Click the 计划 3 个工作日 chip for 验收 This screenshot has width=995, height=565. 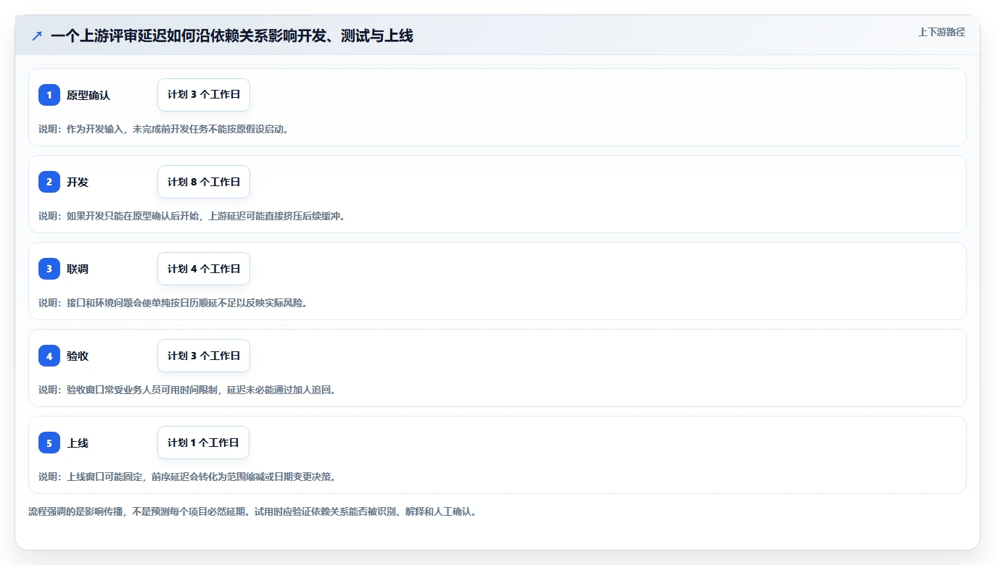(204, 356)
